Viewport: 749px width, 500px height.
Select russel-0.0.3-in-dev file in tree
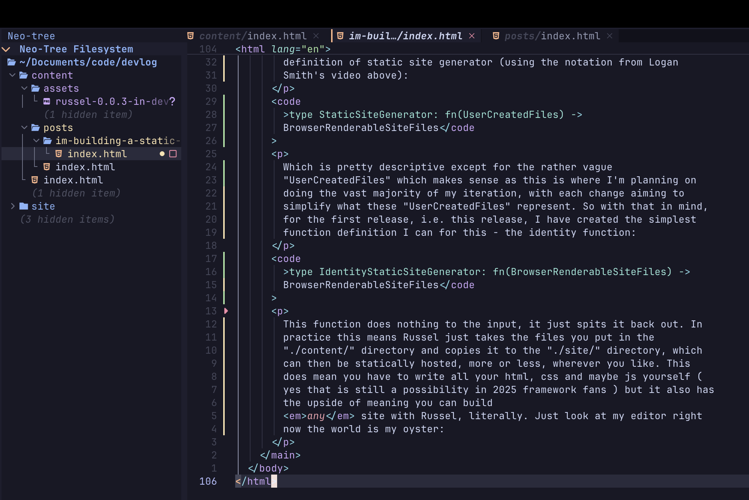pyautogui.click(x=112, y=101)
